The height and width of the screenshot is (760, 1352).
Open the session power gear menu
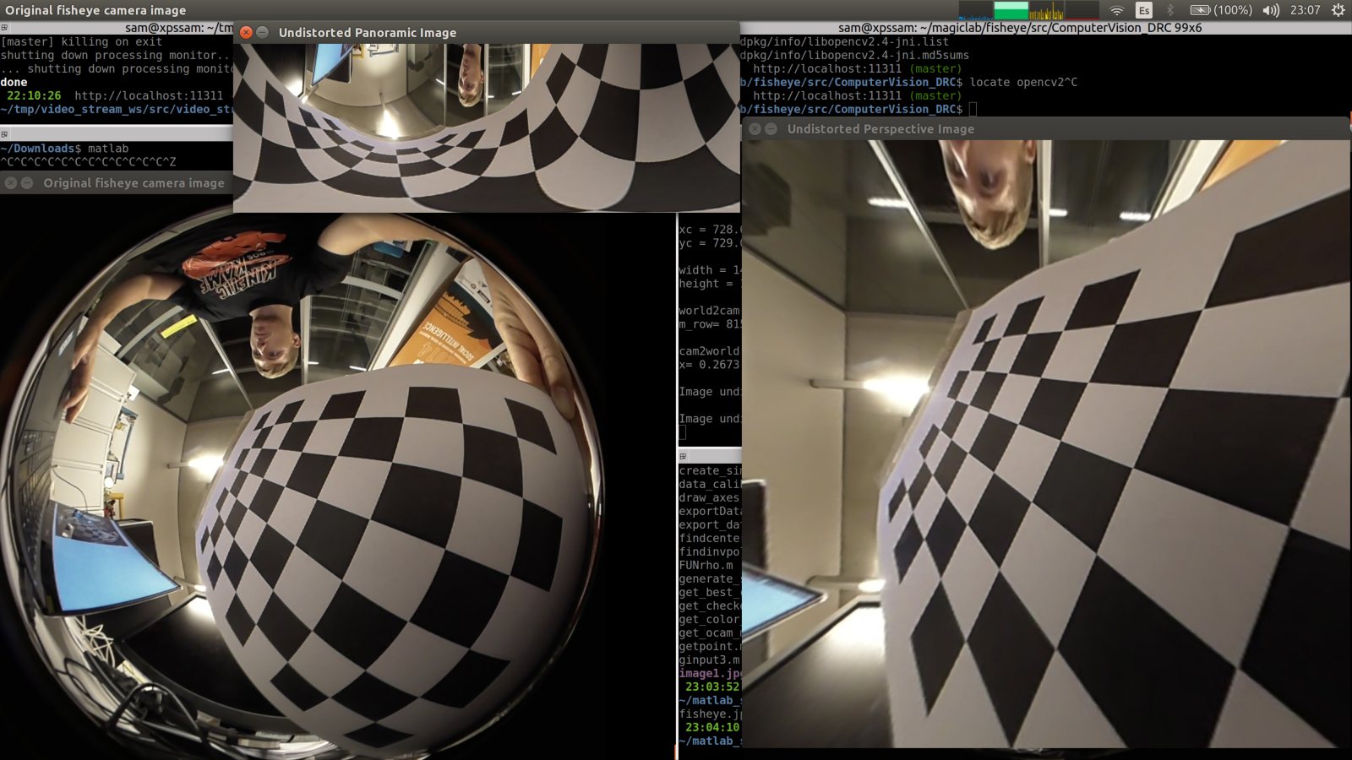pos(1338,10)
